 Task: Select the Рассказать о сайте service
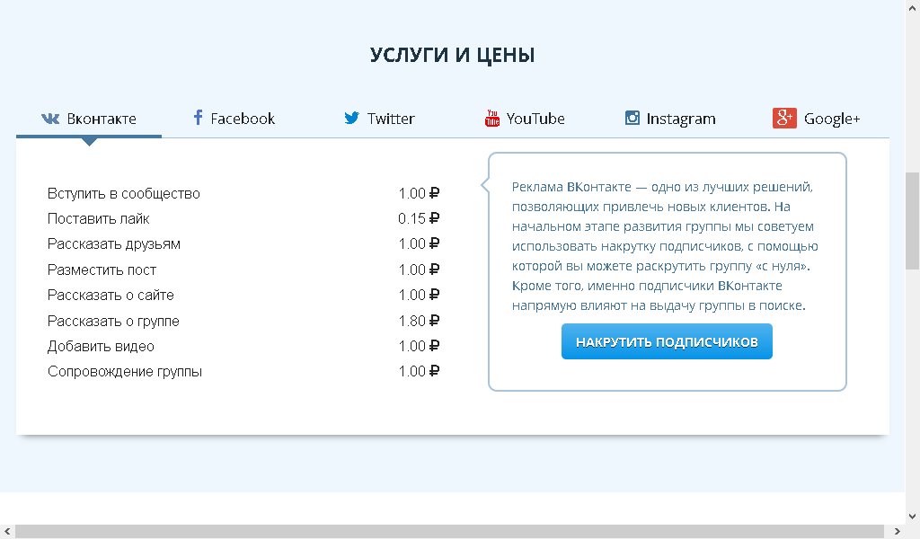point(111,295)
